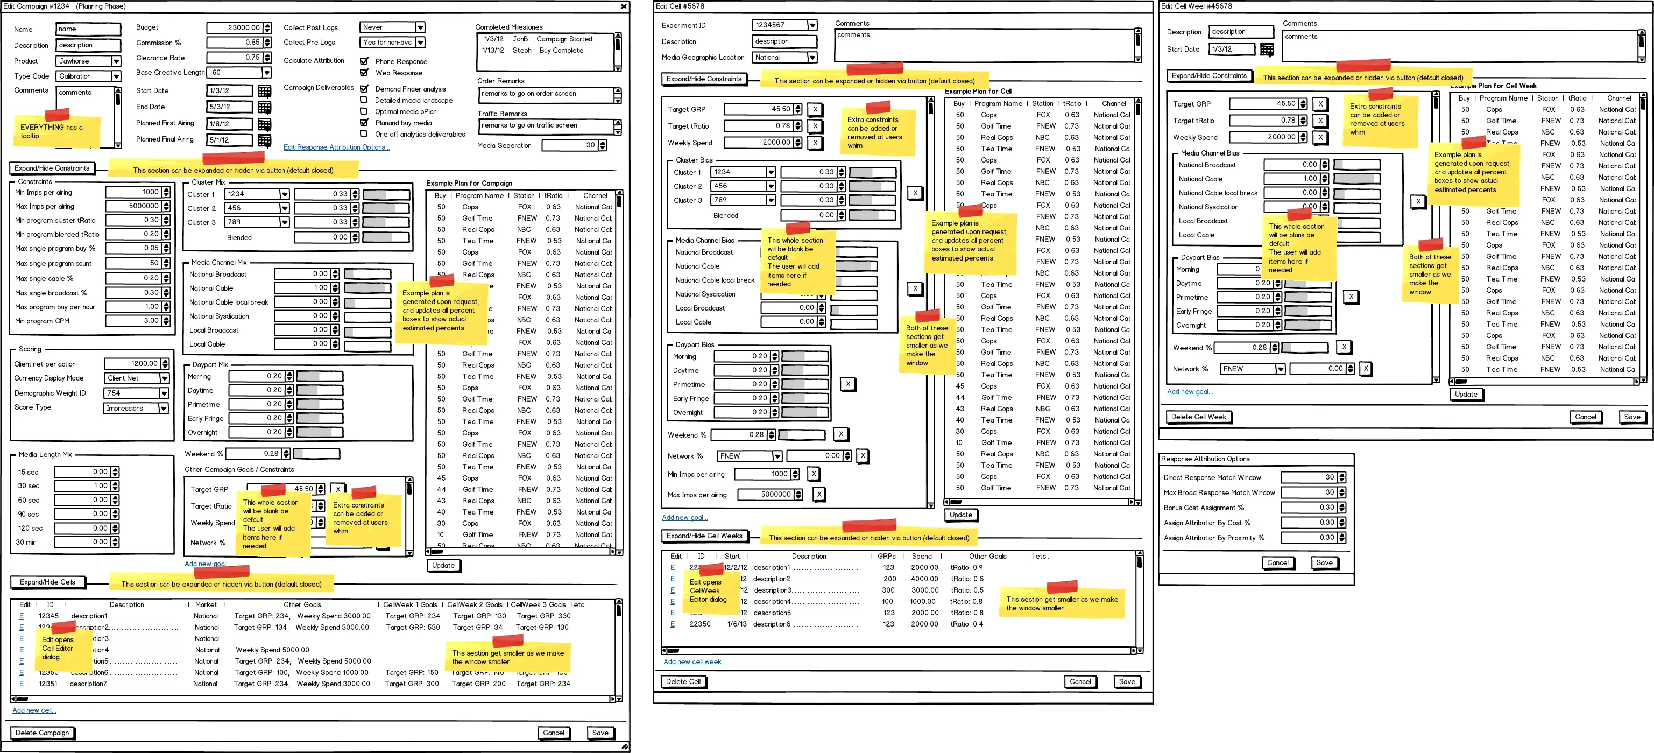Viewport: 1654px width, 753px height.
Task: Remove the Daypart Bias group in Edit Cell
Action: [x=847, y=384]
